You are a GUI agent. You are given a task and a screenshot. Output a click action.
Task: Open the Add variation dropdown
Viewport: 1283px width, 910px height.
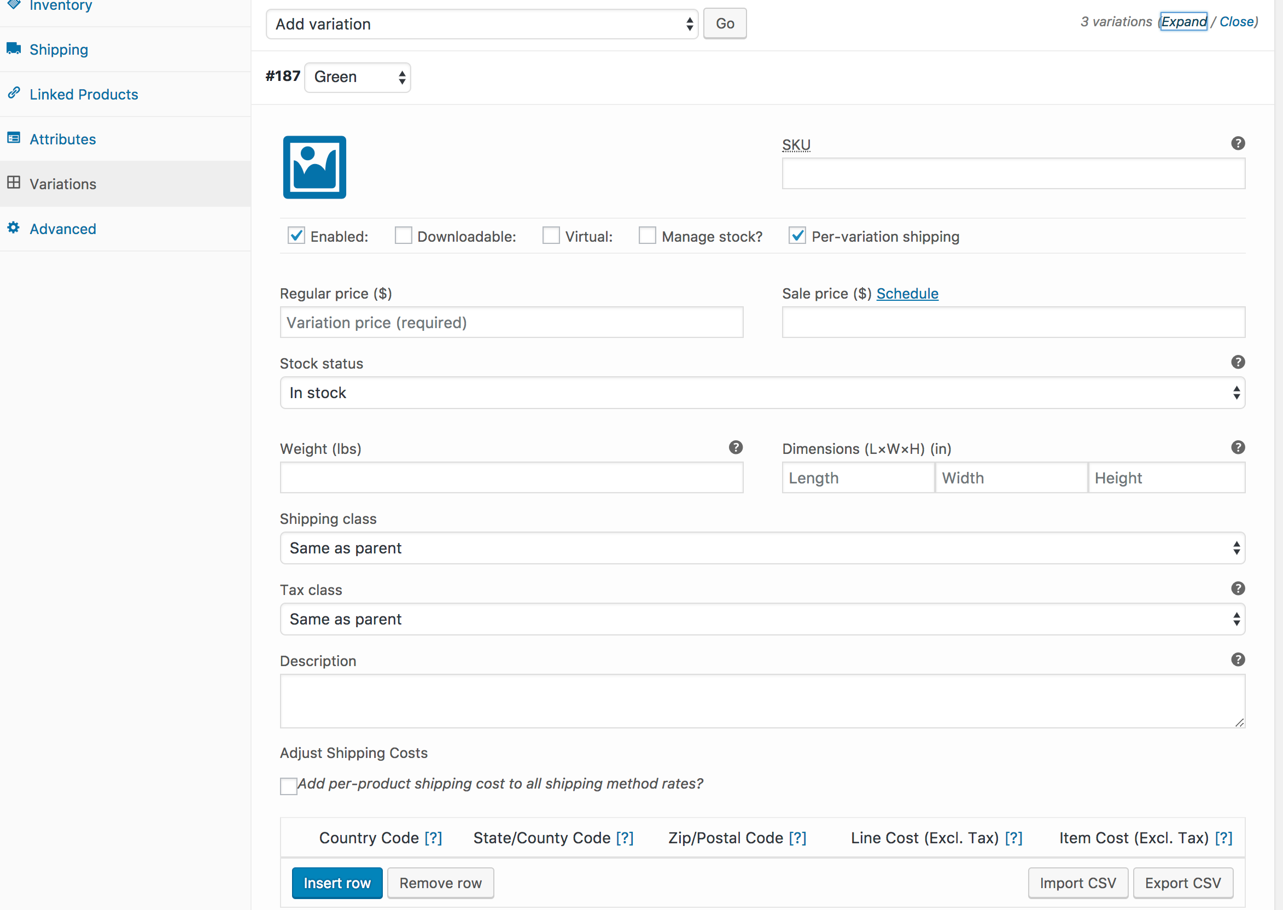(x=482, y=24)
